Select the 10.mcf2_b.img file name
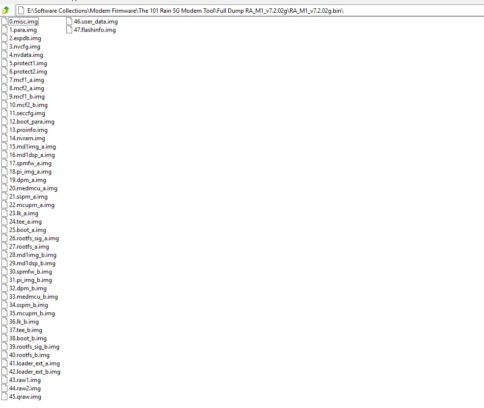The image size is (484, 408). click(28, 105)
